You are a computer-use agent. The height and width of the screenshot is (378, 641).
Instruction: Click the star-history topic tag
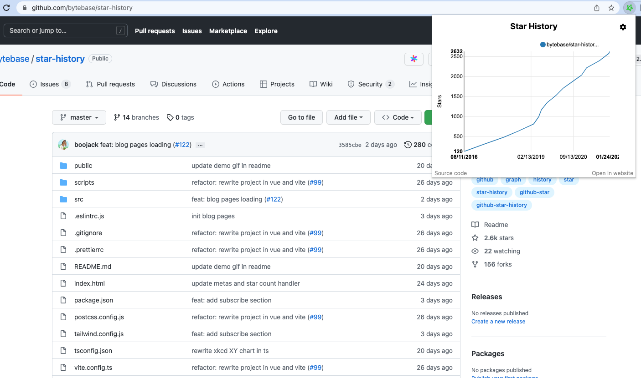[x=491, y=192]
